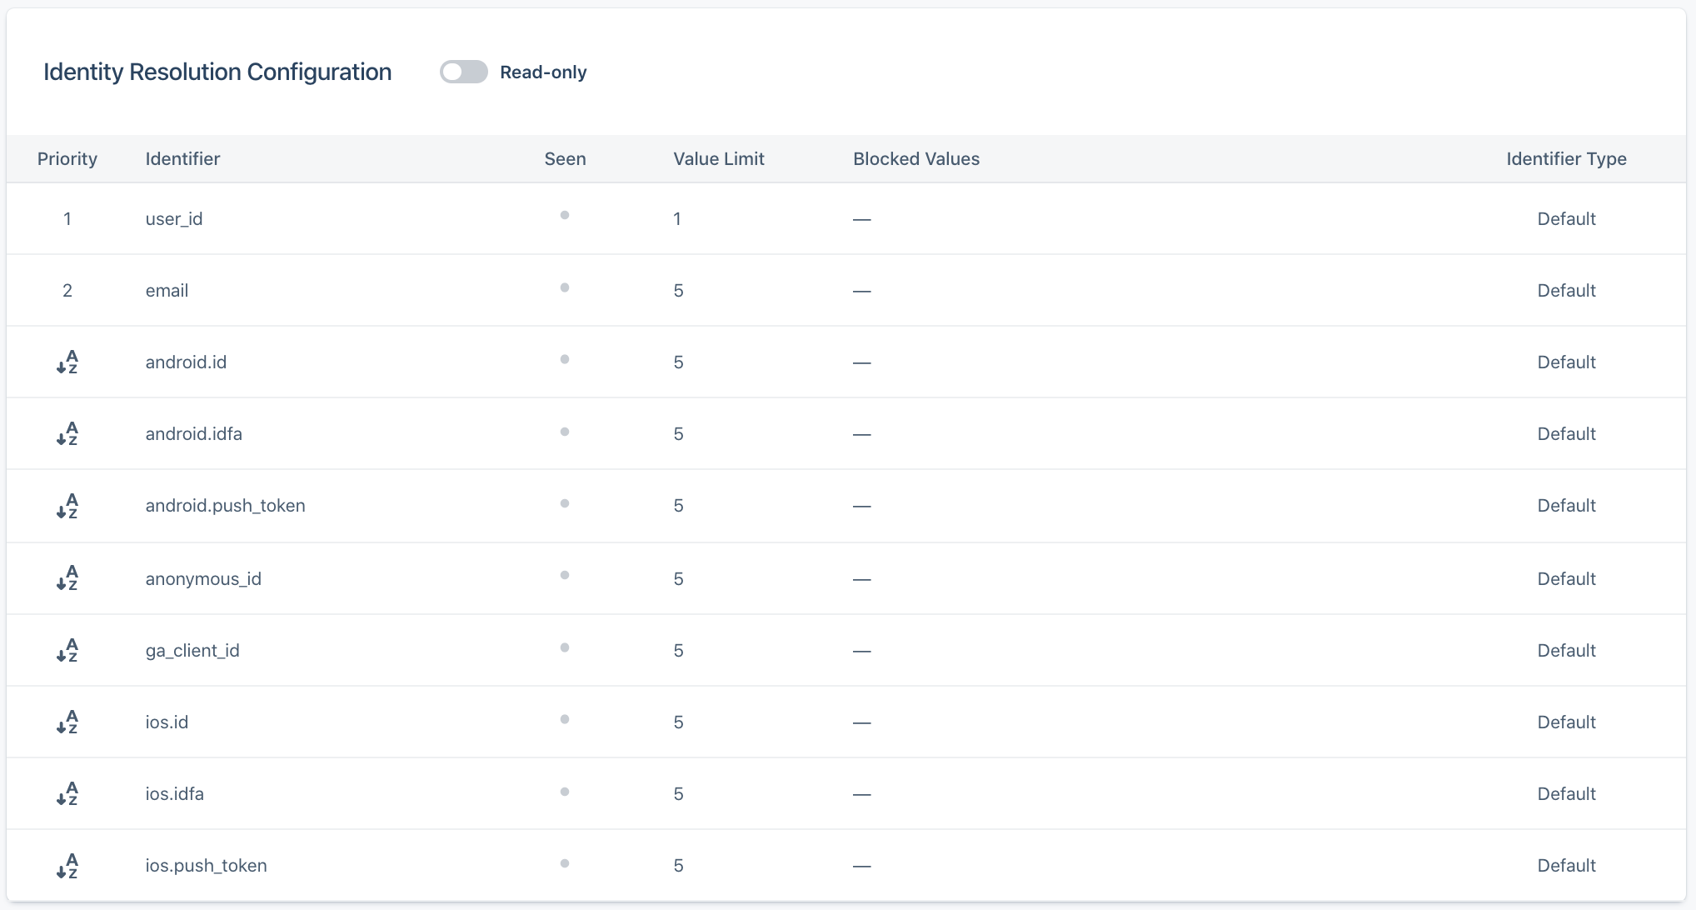1696x910 pixels.
Task: Click the Value Limit column header
Action: click(718, 159)
